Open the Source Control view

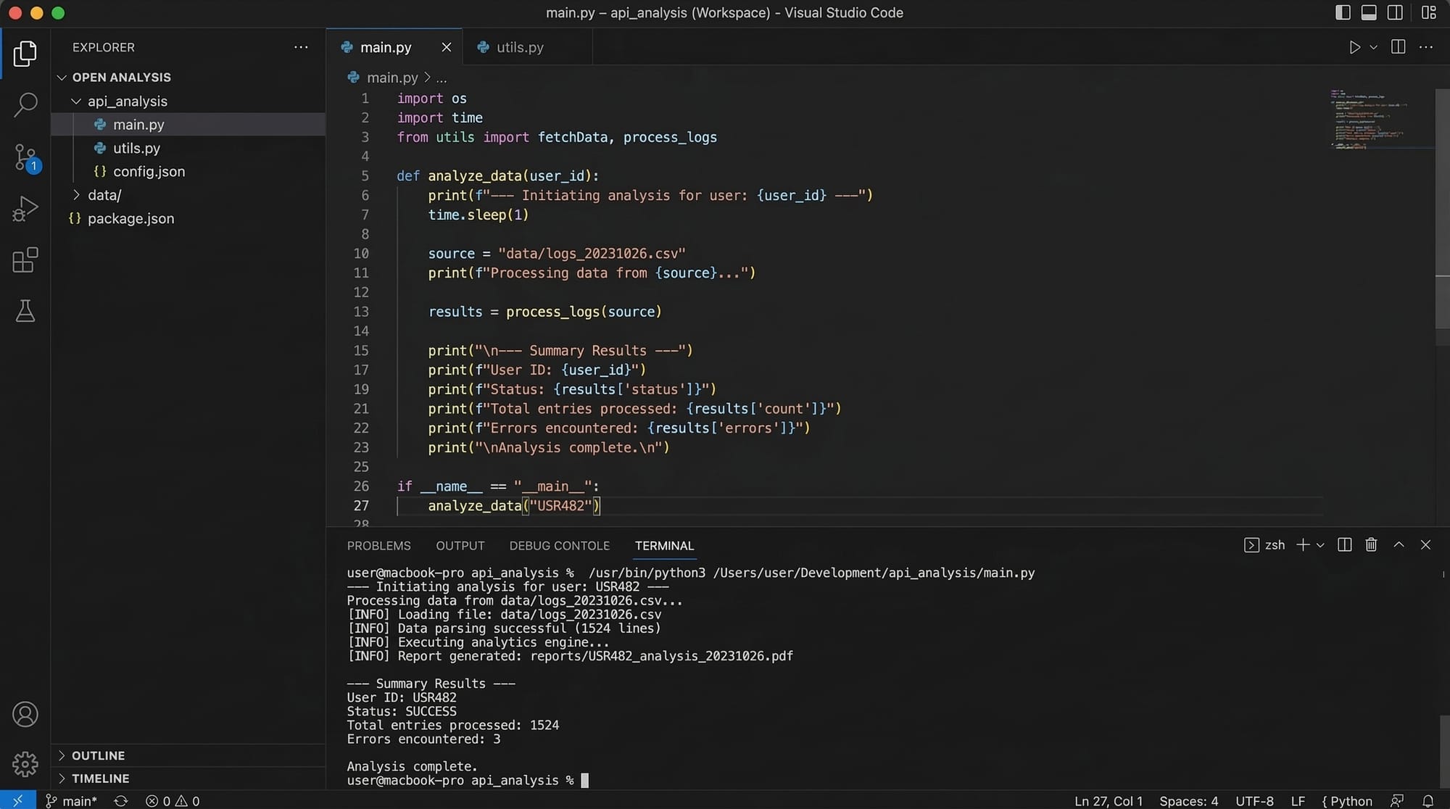point(25,157)
